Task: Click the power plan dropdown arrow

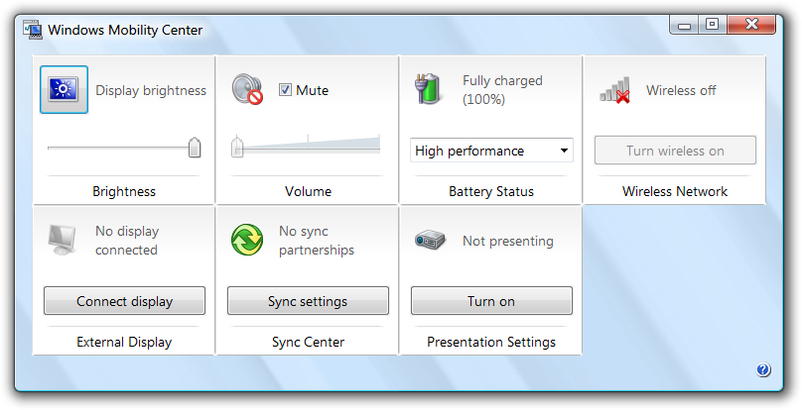Action: point(564,151)
